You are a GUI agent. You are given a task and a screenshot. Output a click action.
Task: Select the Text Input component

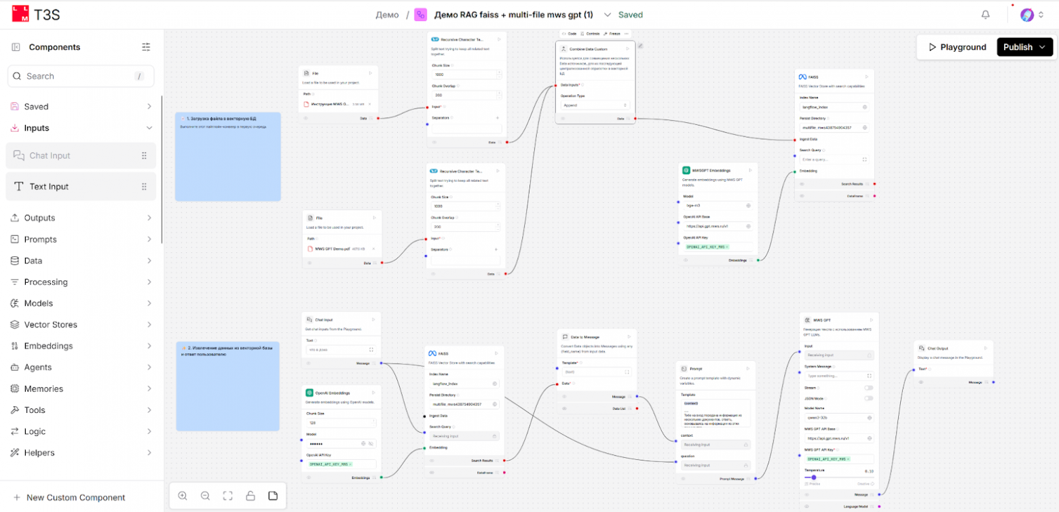[81, 186]
